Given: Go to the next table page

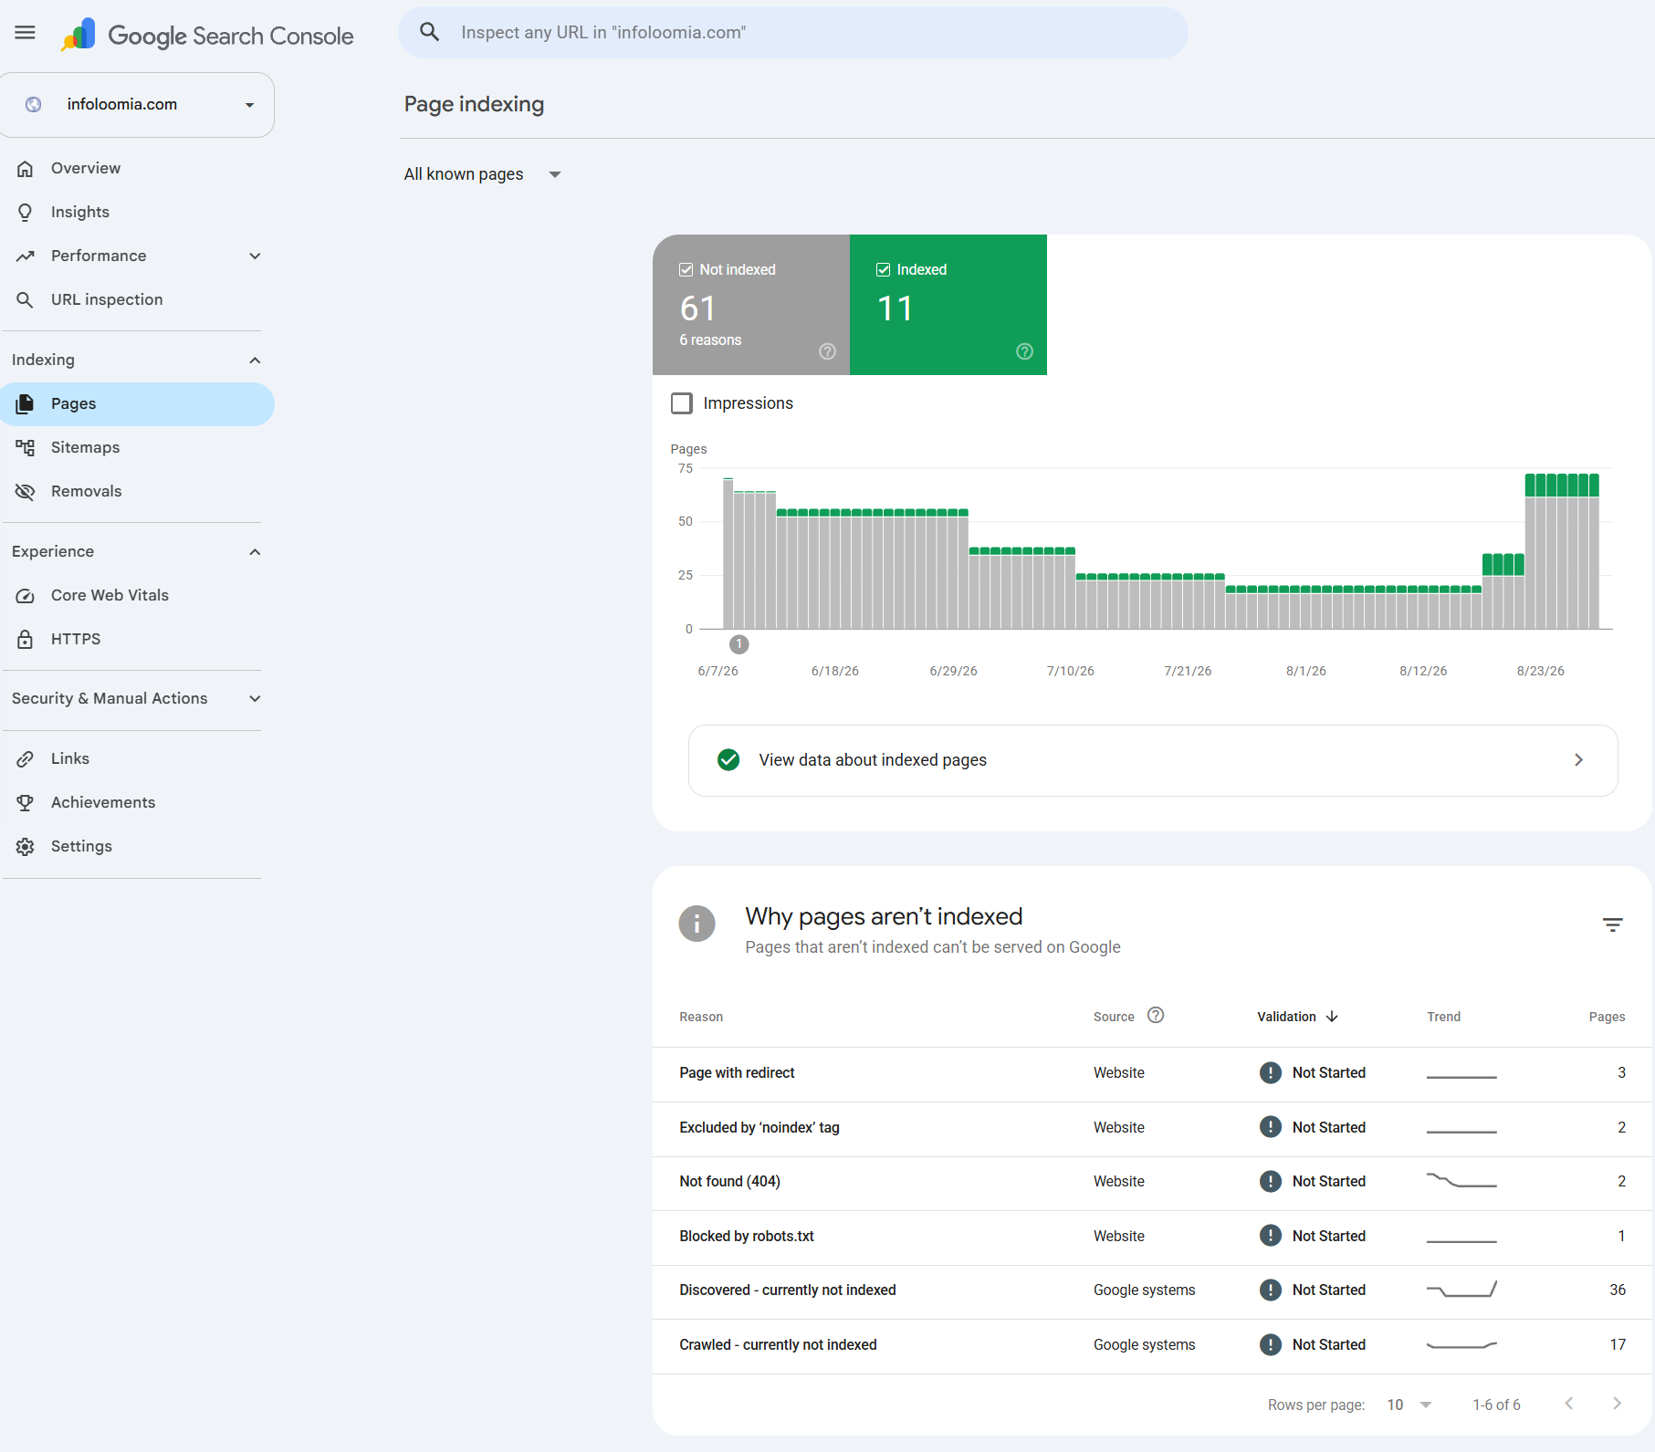Looking at the screenshot, I should coord(1617,1404).
